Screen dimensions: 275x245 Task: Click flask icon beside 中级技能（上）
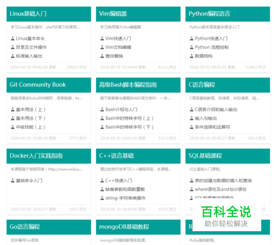pos(13,127)
